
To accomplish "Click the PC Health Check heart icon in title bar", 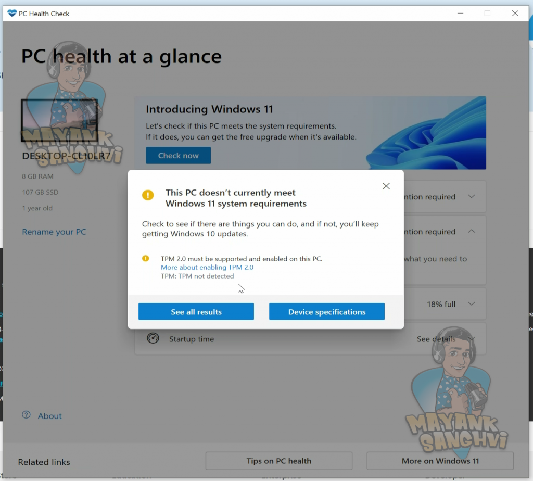I will [x=12, y=14].
